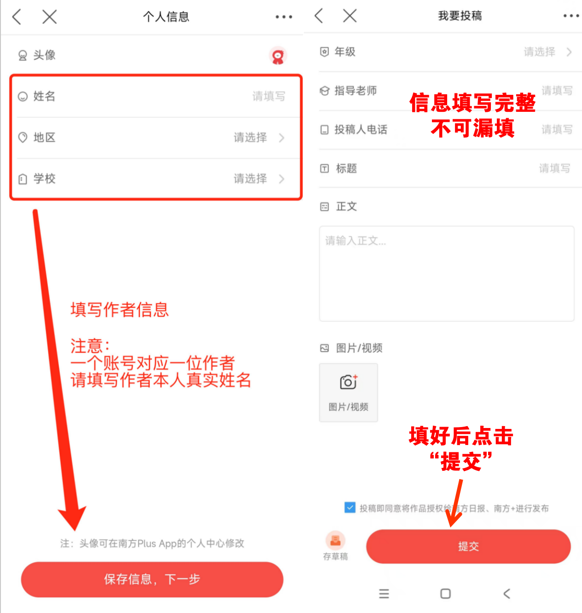Open the three-dot menu on 个人信息 page
This screenshot has height=613, width=582.
284,17
